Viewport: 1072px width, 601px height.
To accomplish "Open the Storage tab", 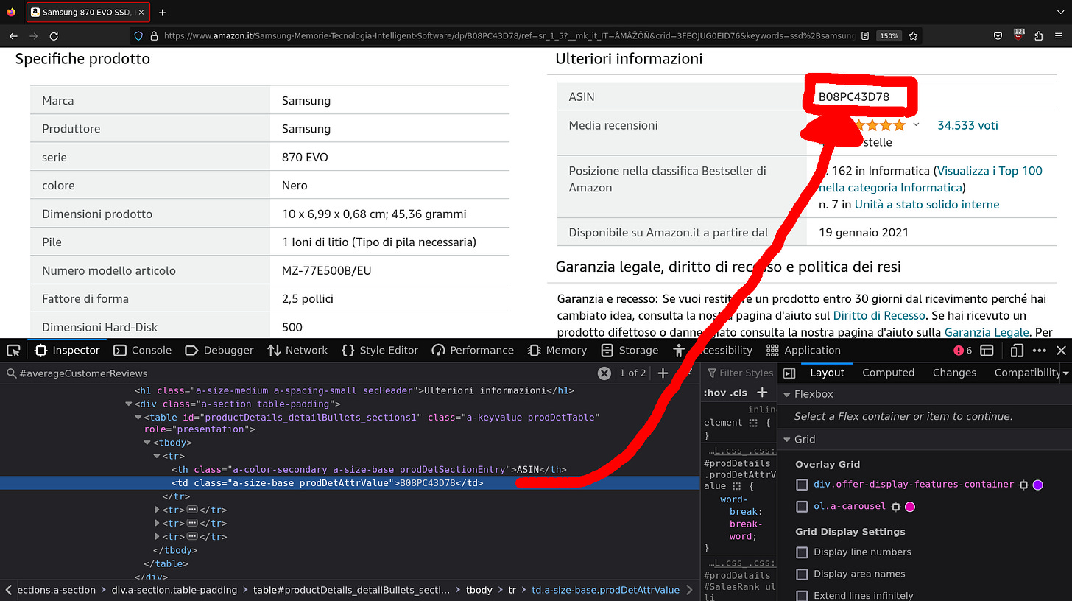I will click(630, 351).
